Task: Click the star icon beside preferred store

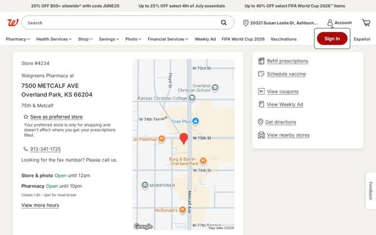Action: coord(26,117)
